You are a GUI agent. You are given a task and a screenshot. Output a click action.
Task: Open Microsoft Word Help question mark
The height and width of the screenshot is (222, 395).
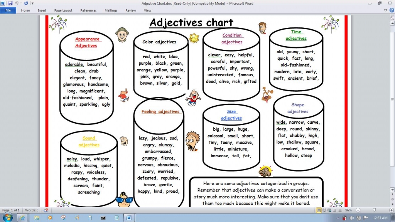[391, 10]
